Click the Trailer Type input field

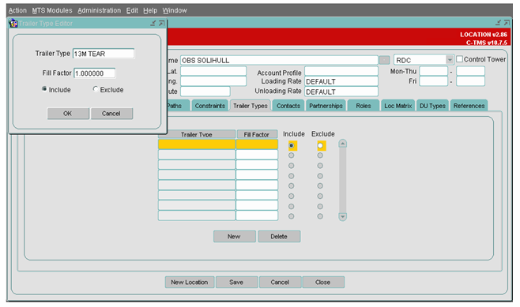(x=104, y=54)
